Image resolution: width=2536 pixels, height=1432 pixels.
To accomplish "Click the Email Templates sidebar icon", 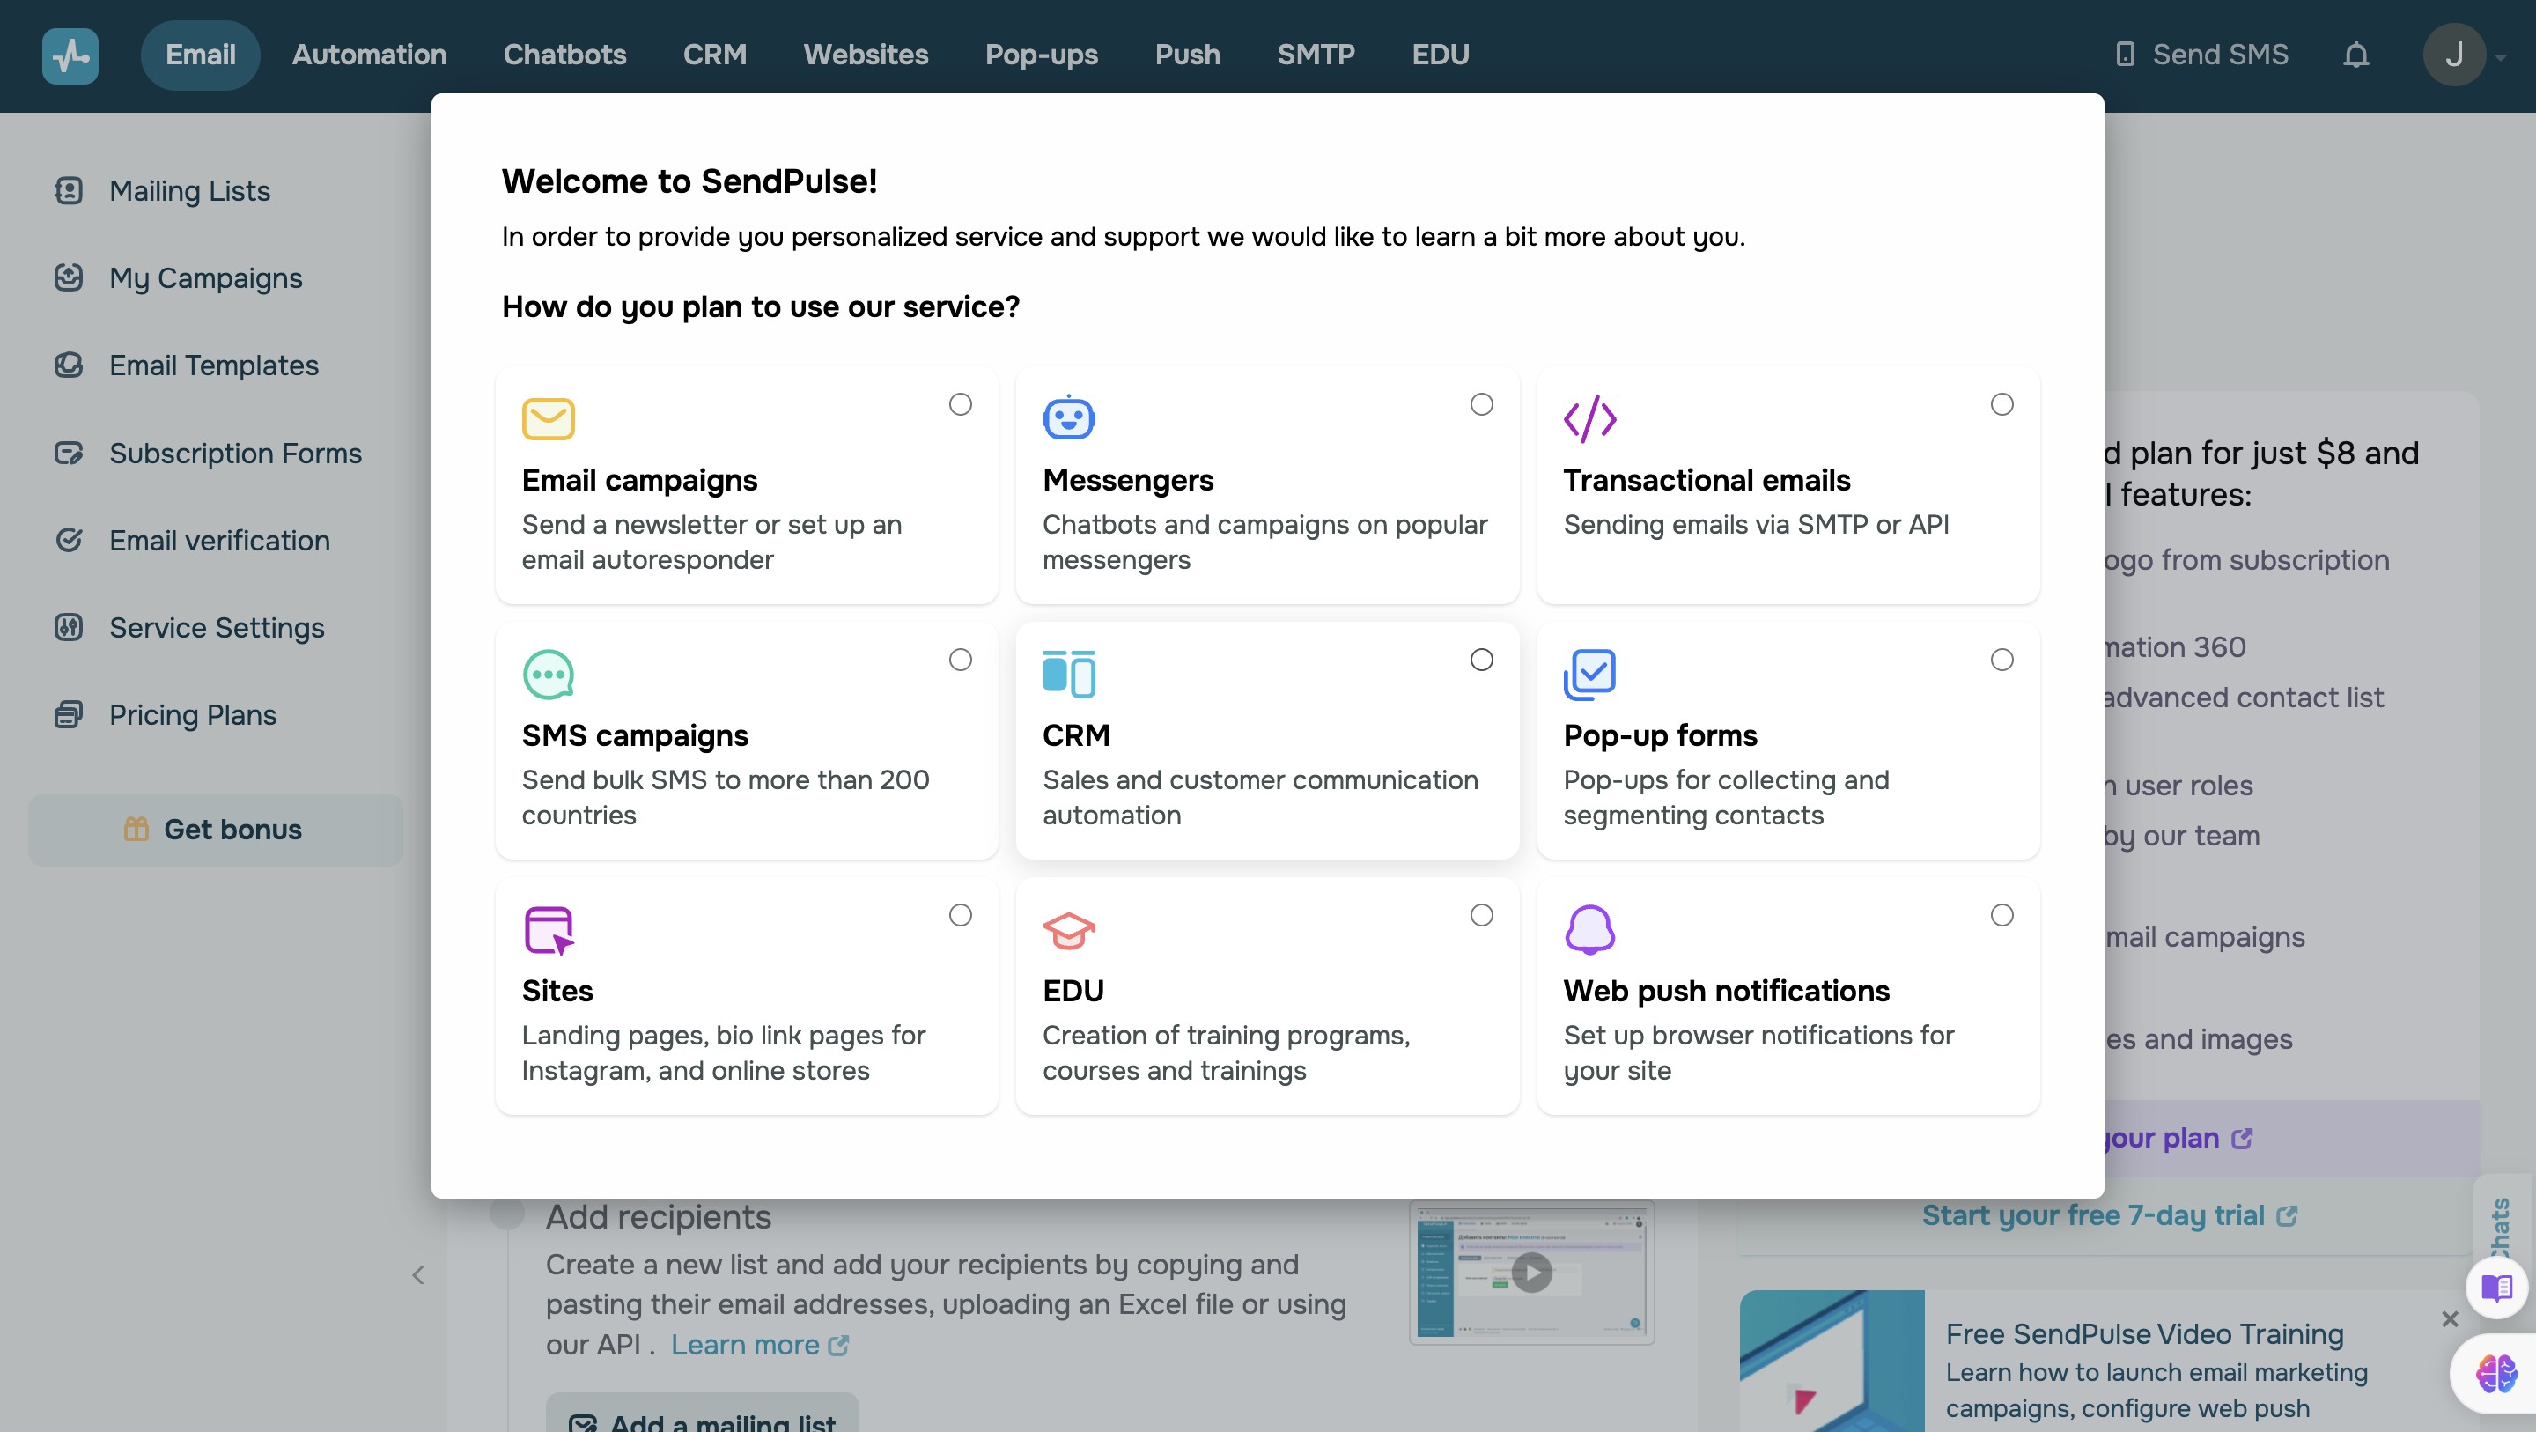I will (68, 365).
